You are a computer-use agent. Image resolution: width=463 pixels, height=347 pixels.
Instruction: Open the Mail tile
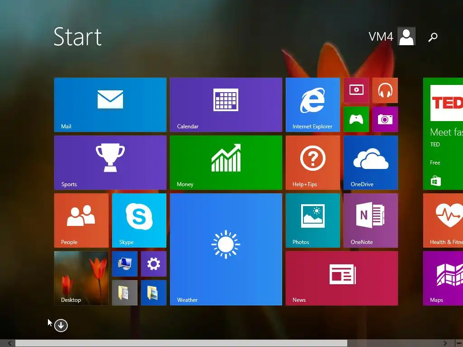coord(110,105)
